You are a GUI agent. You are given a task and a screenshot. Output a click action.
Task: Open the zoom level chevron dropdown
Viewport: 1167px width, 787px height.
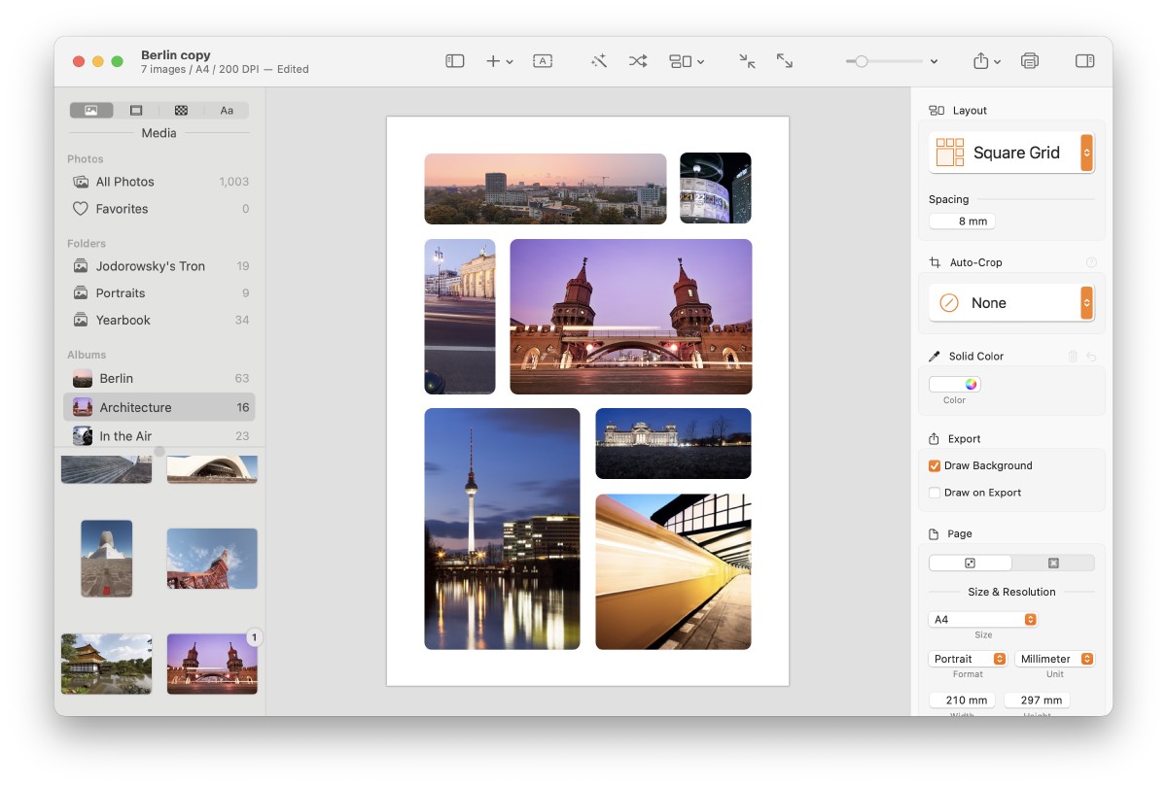934,61
